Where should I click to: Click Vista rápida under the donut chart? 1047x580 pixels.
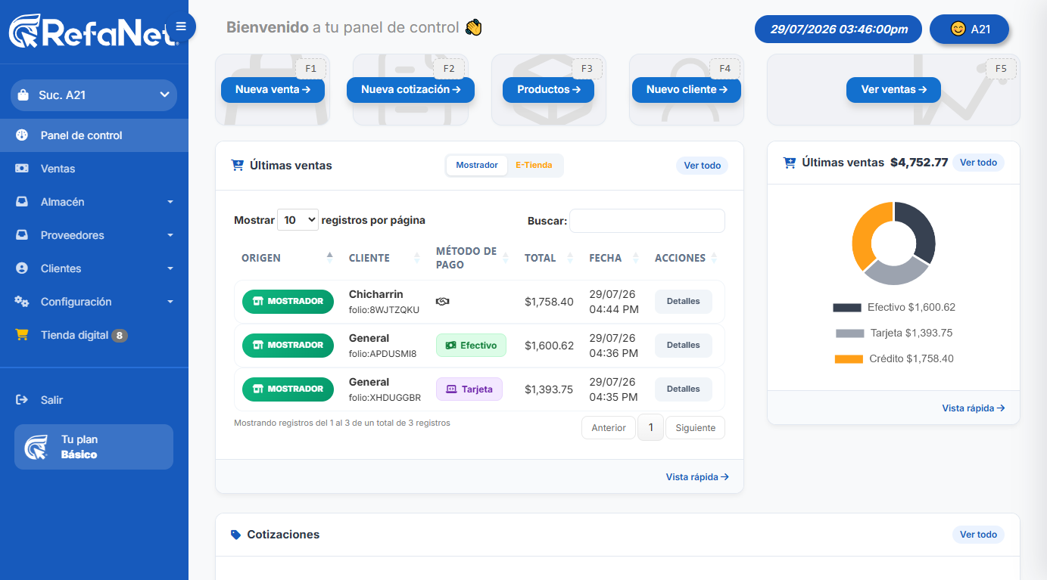(x=974, y=408)
